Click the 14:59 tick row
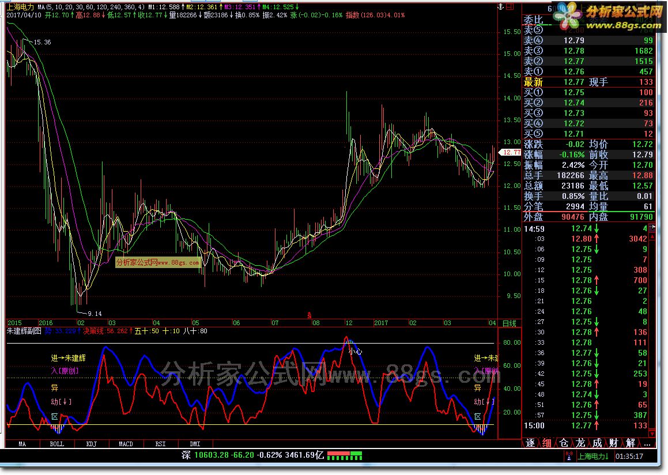The image size is (668, 475). pyautogui.click(x=586, y=229)
